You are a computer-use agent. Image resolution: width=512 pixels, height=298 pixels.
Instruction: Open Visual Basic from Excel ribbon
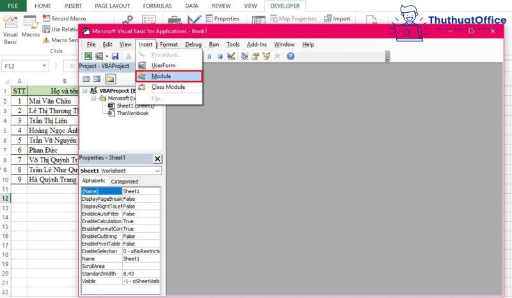tap(10, 30)
